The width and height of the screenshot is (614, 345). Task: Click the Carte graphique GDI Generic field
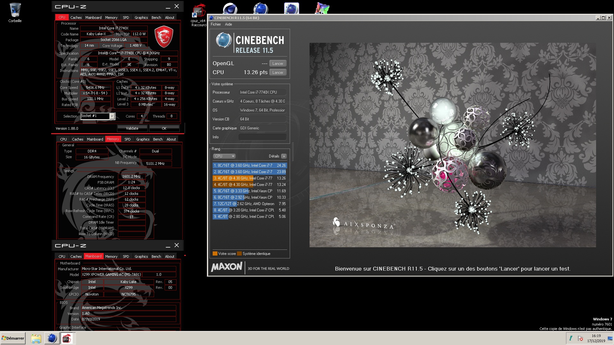pyautogui.click(x=262, y=128)
